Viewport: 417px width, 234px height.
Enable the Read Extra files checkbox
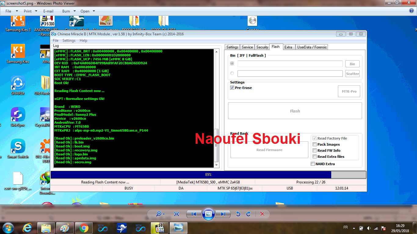click(x=314, y=157)
